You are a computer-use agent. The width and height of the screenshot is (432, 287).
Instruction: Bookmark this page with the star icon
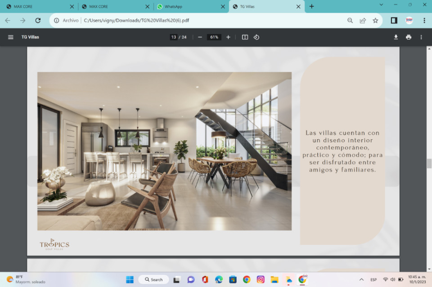pyautogui.click(x=375, y=20)
